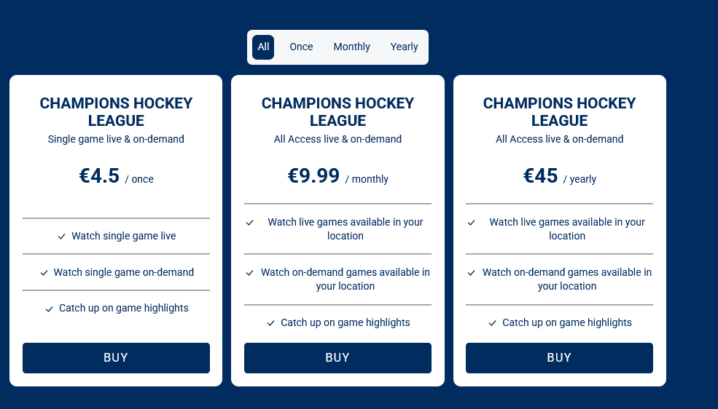718x409 pixels.
Task: Click checkmark by highlights in monthly card
Action: click(x=270, y=323)
